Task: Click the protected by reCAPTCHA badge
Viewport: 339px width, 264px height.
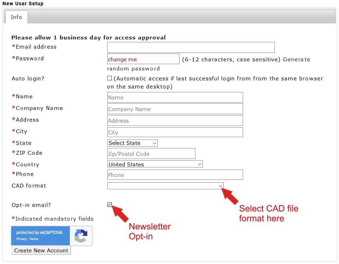Action: coord(40,233)
